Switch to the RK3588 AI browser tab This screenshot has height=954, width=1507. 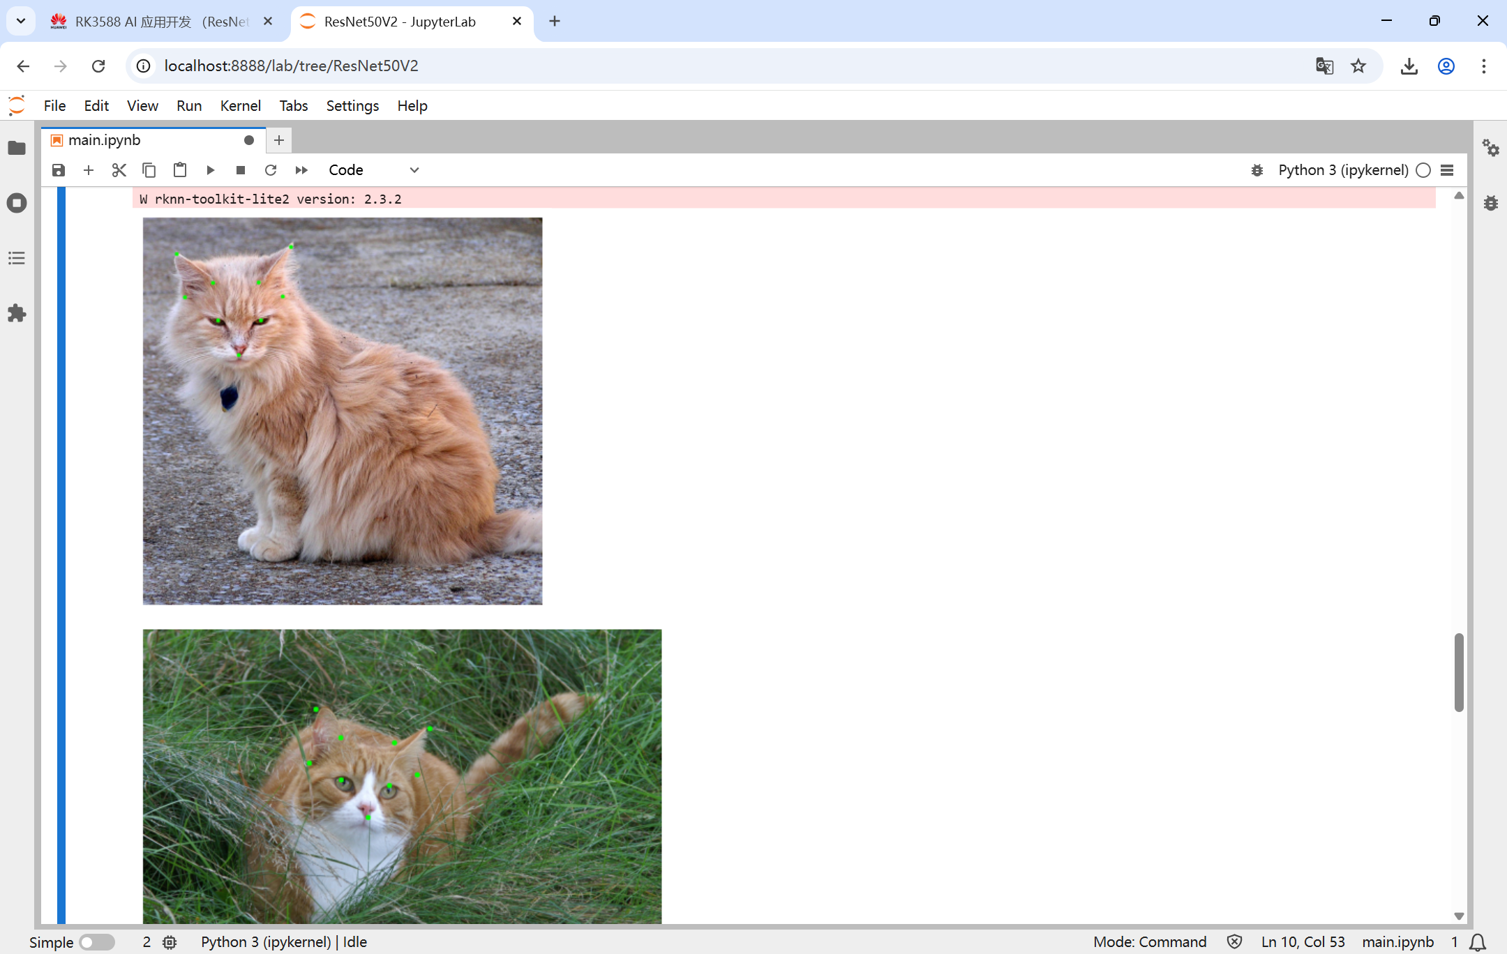click(160, 22)
